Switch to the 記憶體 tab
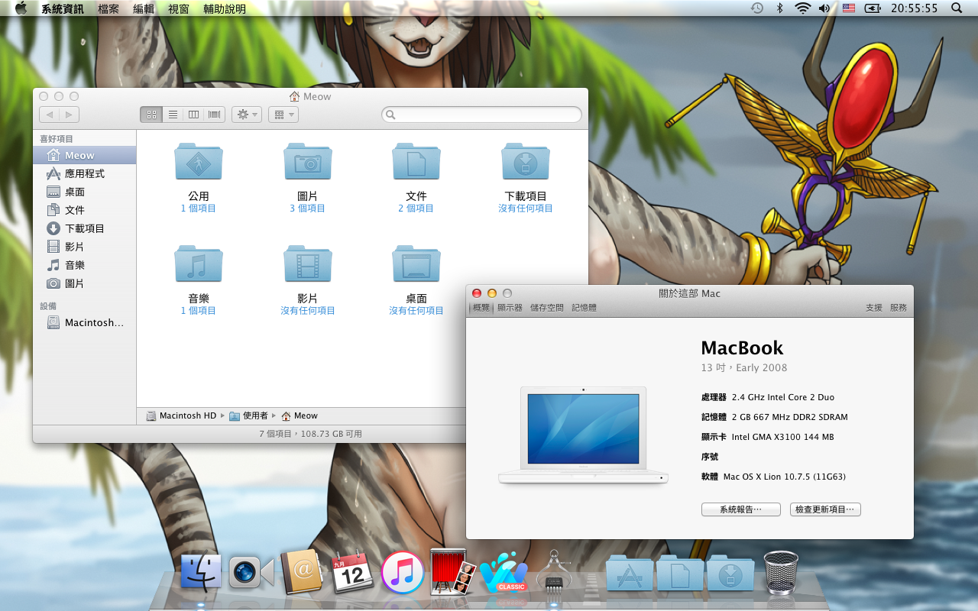This screenshot has width=978, height=611. [585, 308]
